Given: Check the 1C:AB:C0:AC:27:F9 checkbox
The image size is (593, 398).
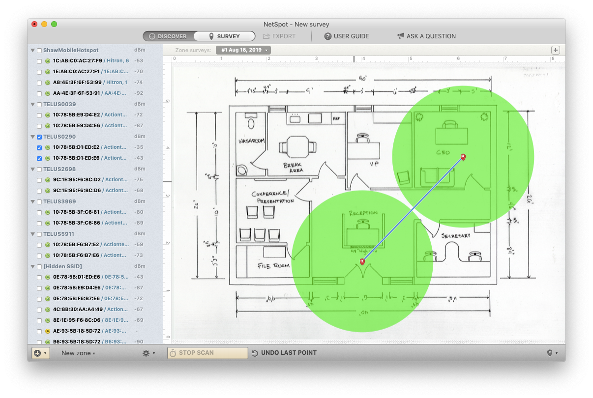Looking at the screenshot, I should pos(39,61).
